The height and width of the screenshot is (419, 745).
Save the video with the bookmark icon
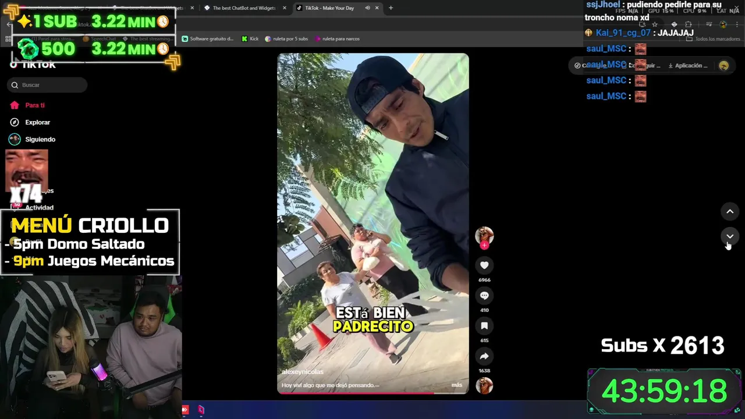coord(484,326)
